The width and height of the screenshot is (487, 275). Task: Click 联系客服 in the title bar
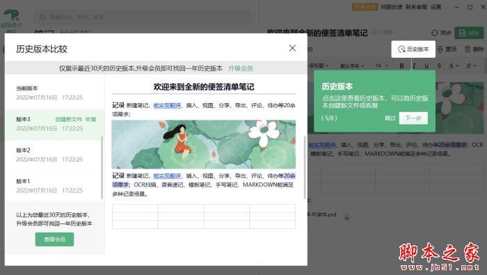click(x=416, y=7)
